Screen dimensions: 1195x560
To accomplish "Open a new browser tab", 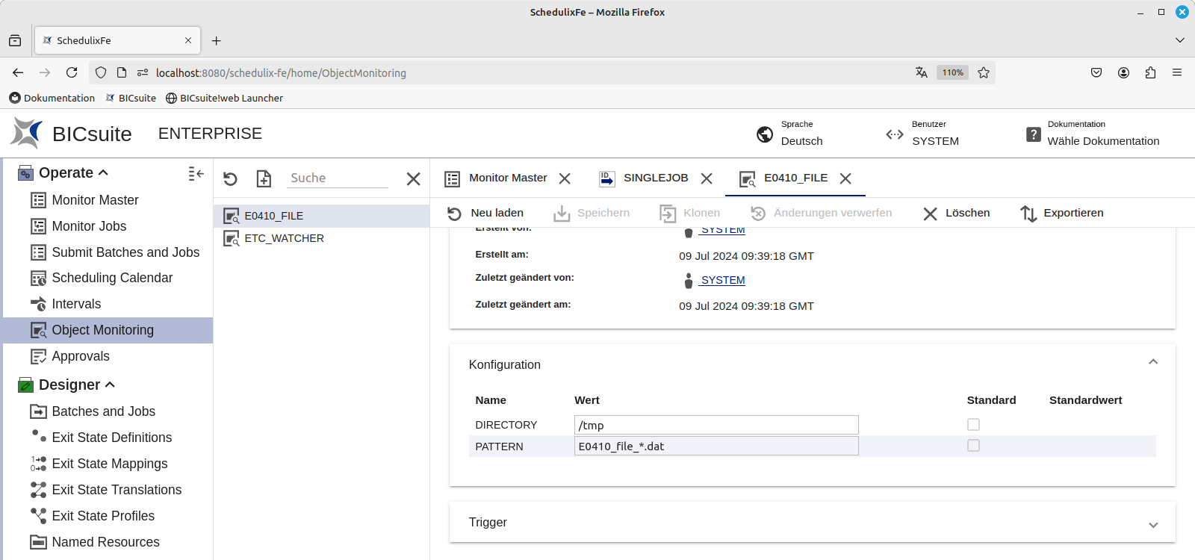I will pyautogui.click(x=216, y=40).
